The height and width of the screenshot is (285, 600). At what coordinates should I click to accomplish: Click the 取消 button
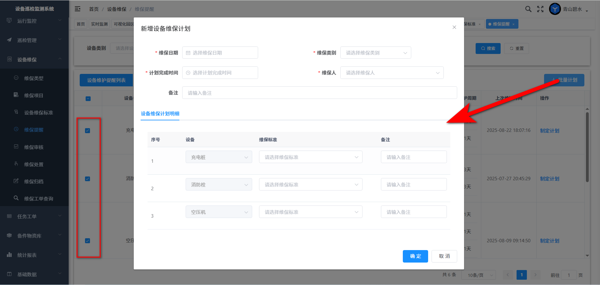[x=444, y=256]
